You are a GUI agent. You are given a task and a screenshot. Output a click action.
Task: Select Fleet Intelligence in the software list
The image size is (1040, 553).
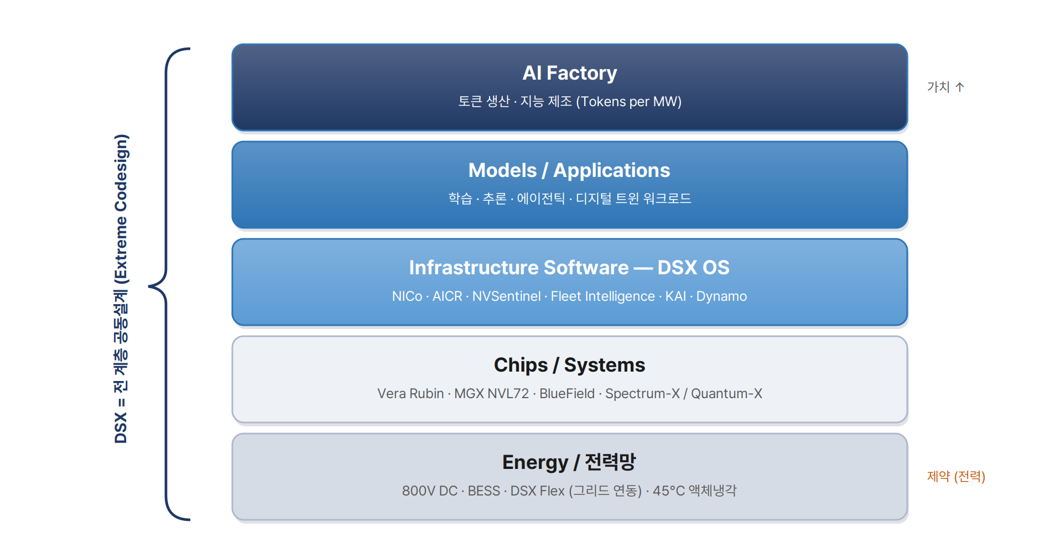point(603,296)
